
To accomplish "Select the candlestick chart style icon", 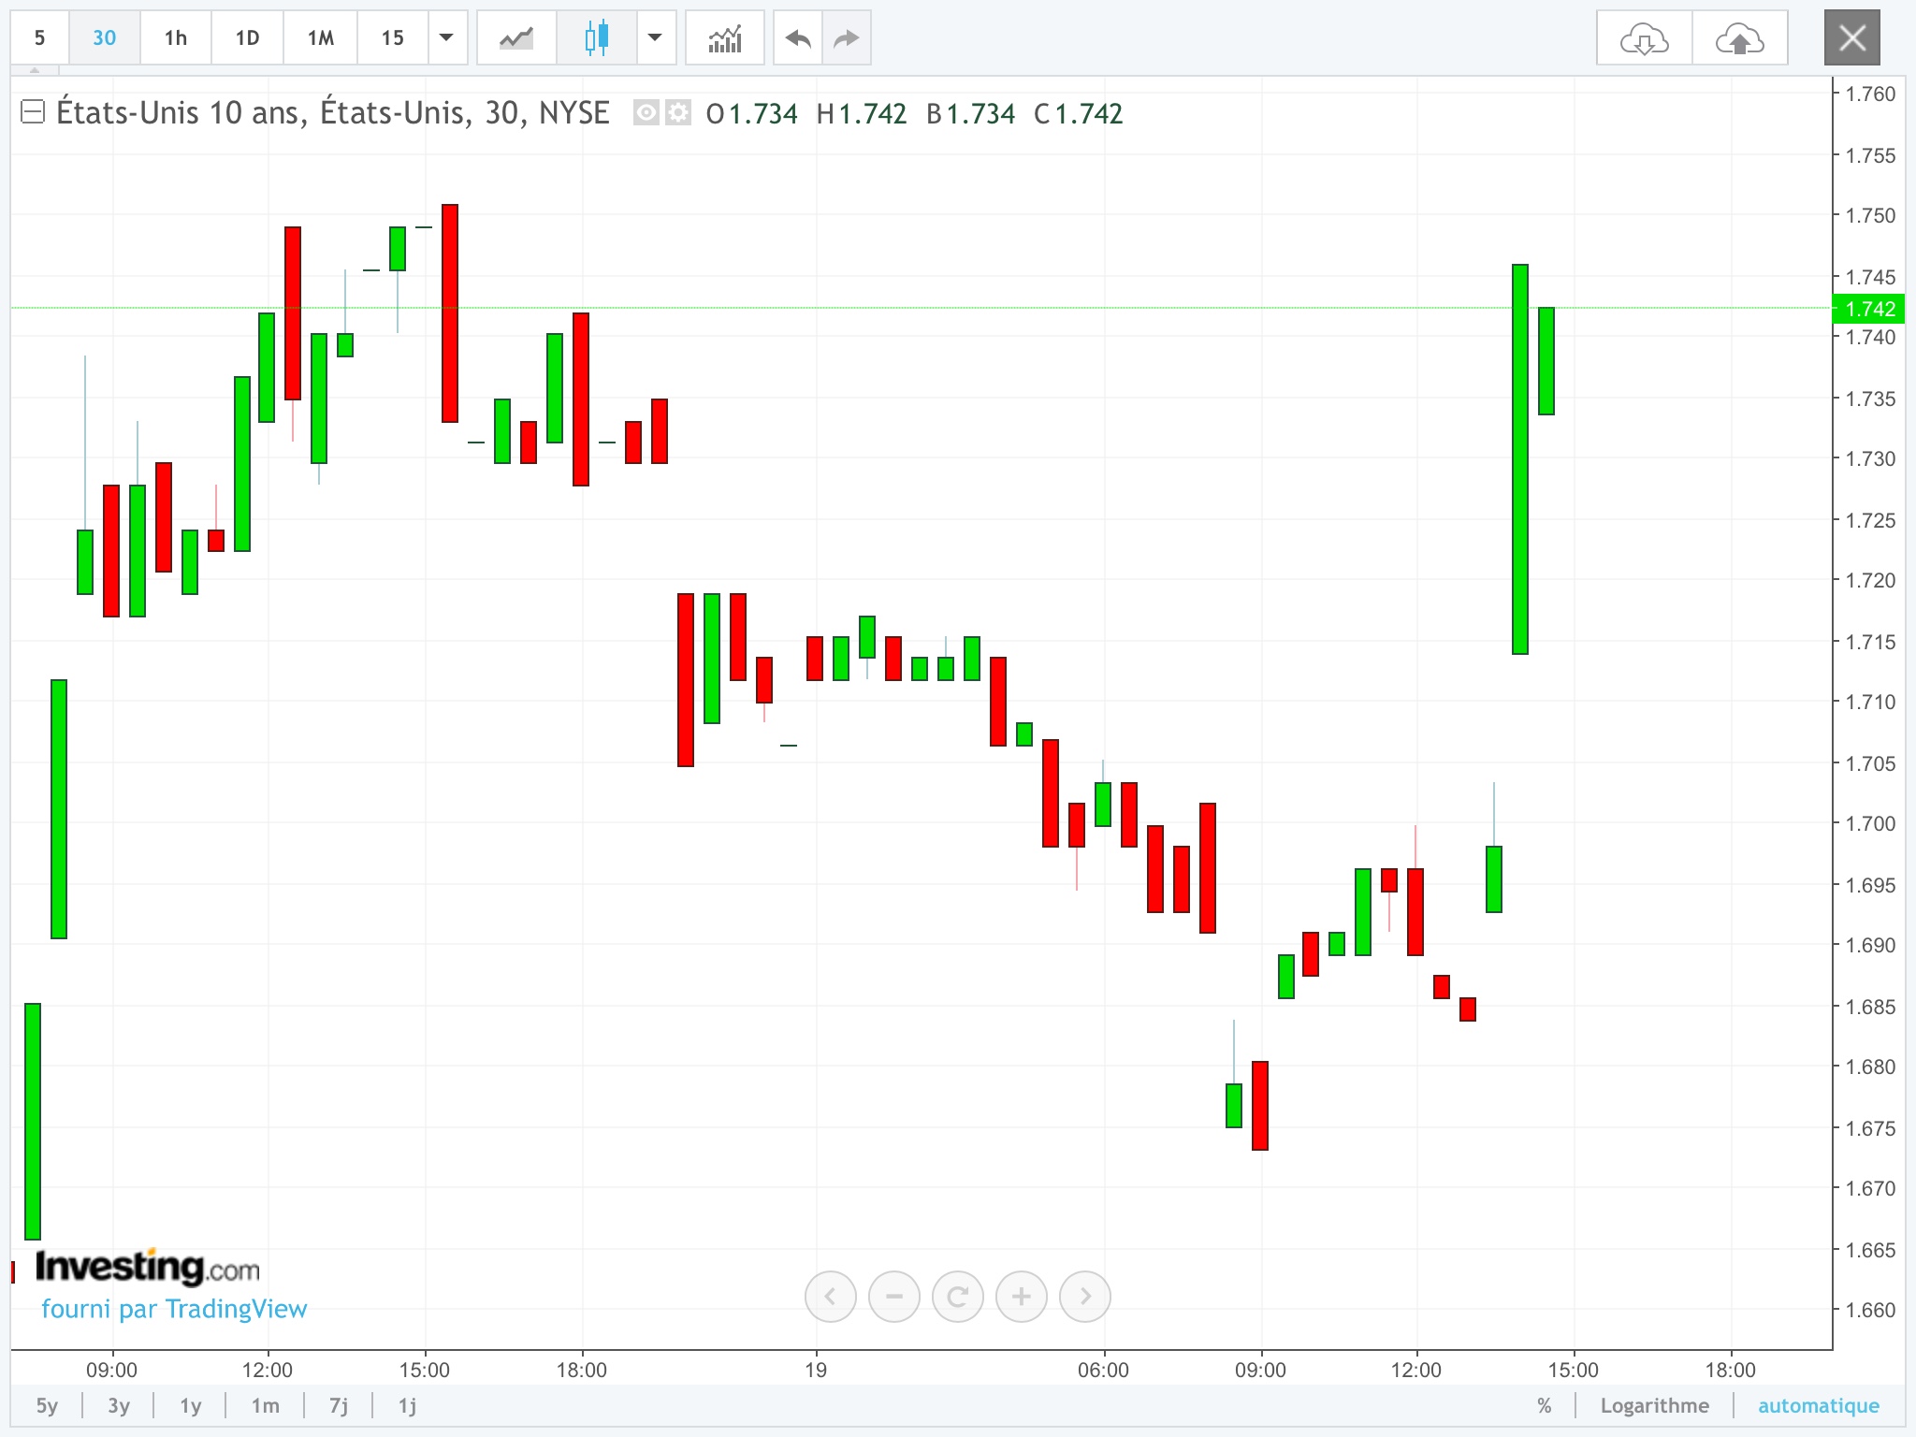I will [x=596, y=38].
